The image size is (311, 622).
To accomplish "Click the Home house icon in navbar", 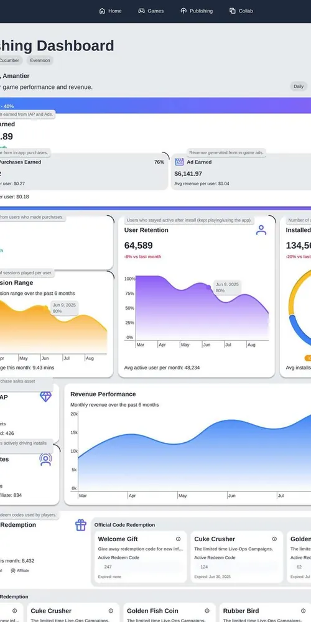I will tap(102, 11).
